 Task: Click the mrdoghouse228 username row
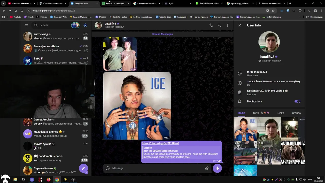(x=269, y=73)
